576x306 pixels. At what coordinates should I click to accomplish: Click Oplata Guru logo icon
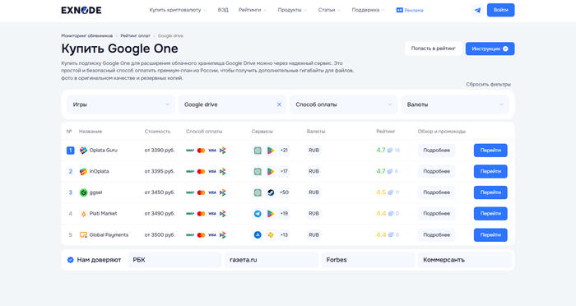click(83, 151)
